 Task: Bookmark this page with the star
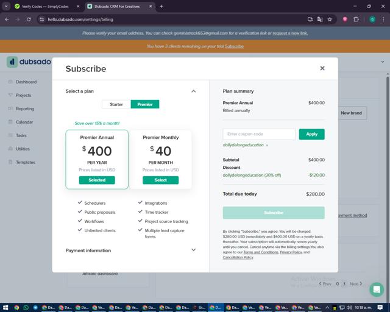(x=330, y=19)
